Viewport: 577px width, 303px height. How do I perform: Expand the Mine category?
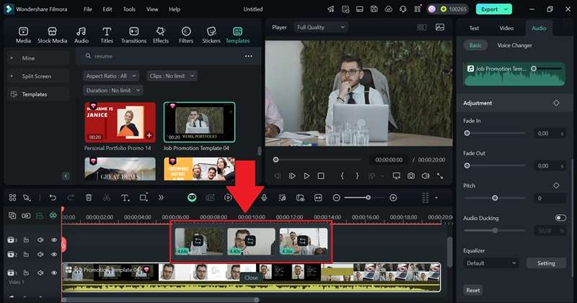click(12, 58)
